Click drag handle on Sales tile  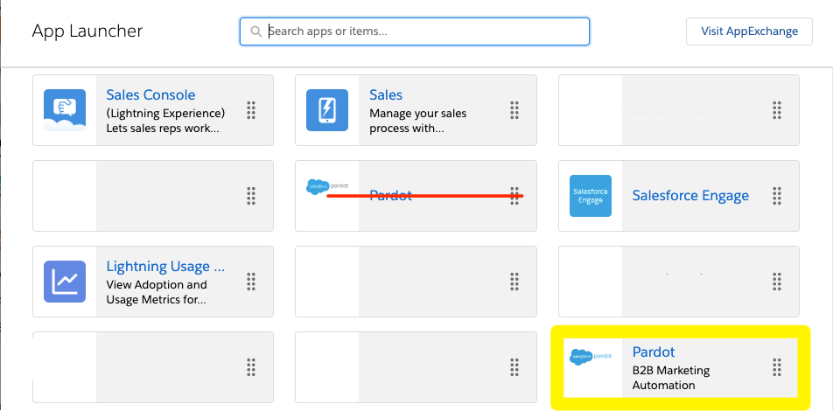point(514,110)
